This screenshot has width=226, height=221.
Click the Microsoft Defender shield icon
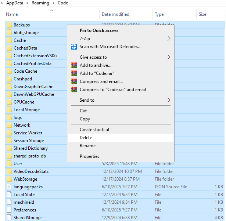[x=73, y=47]
